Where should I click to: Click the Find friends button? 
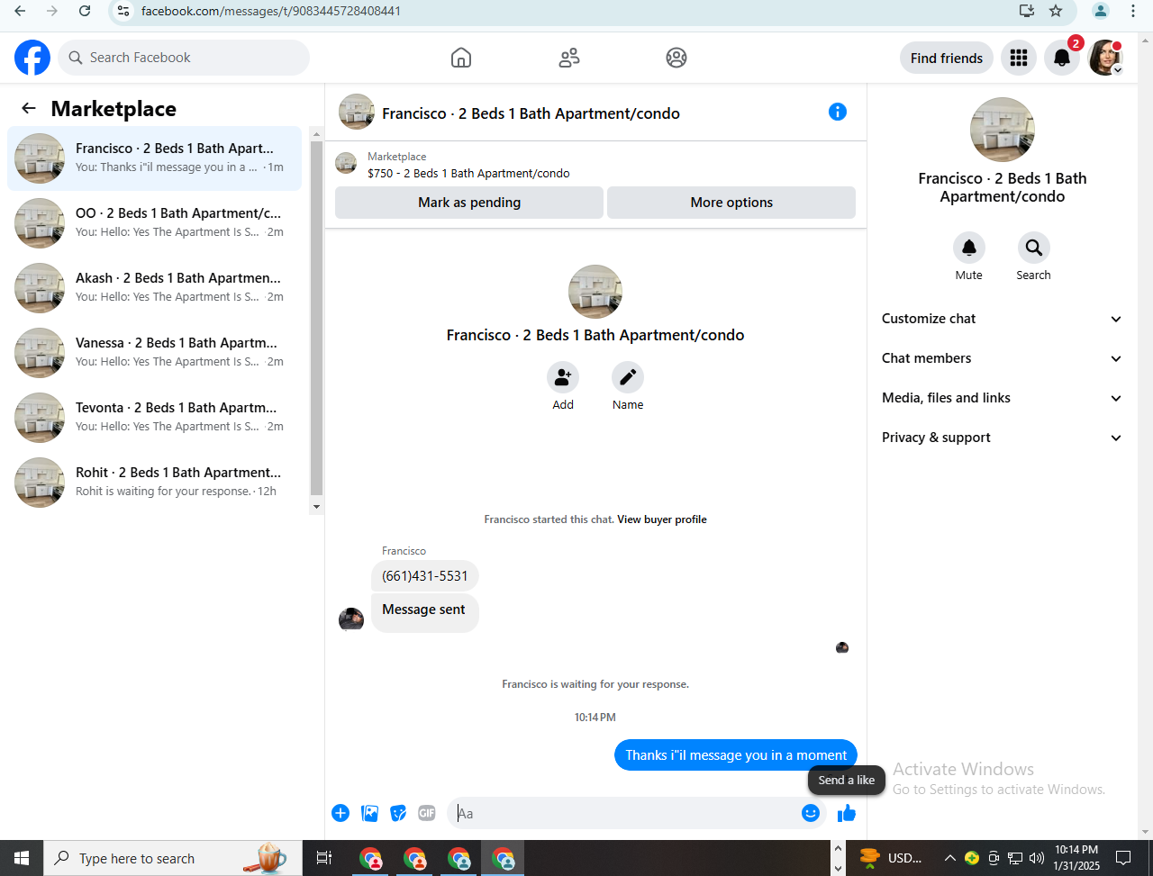pos(947,58)
